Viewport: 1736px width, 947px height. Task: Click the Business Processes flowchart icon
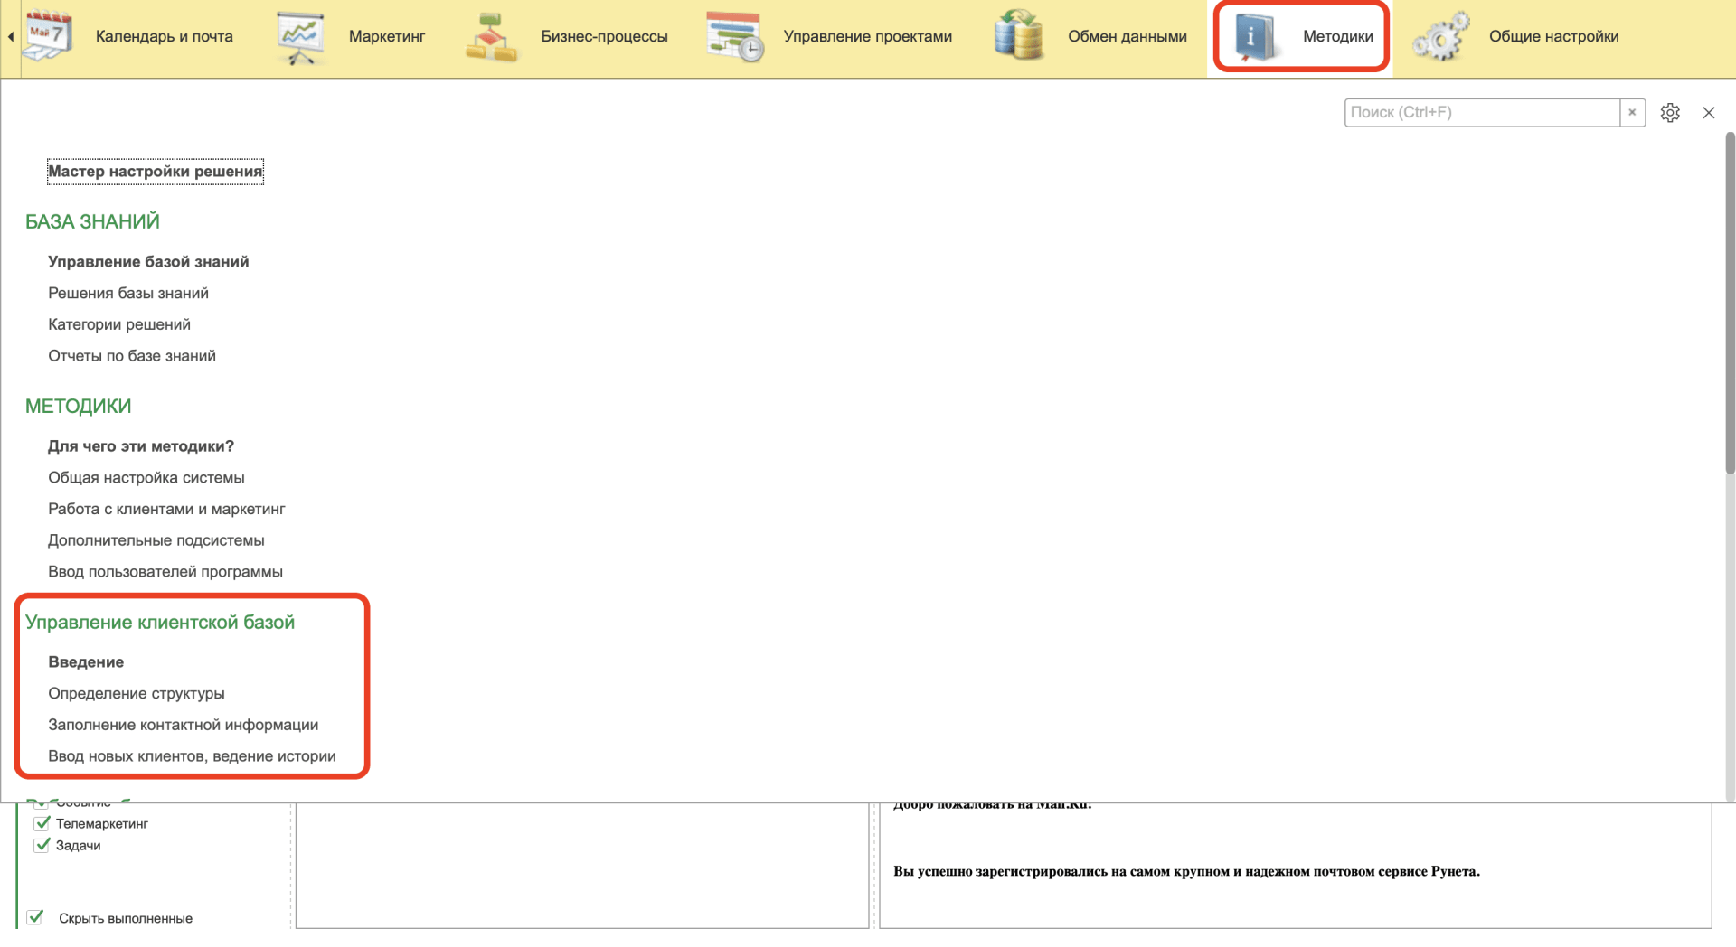[x=492, y=37]
